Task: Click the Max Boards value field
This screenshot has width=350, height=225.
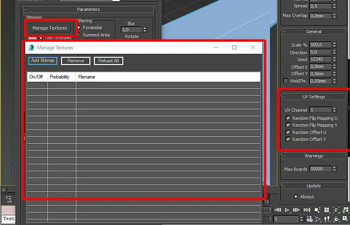Action: (x=320, y=169)
